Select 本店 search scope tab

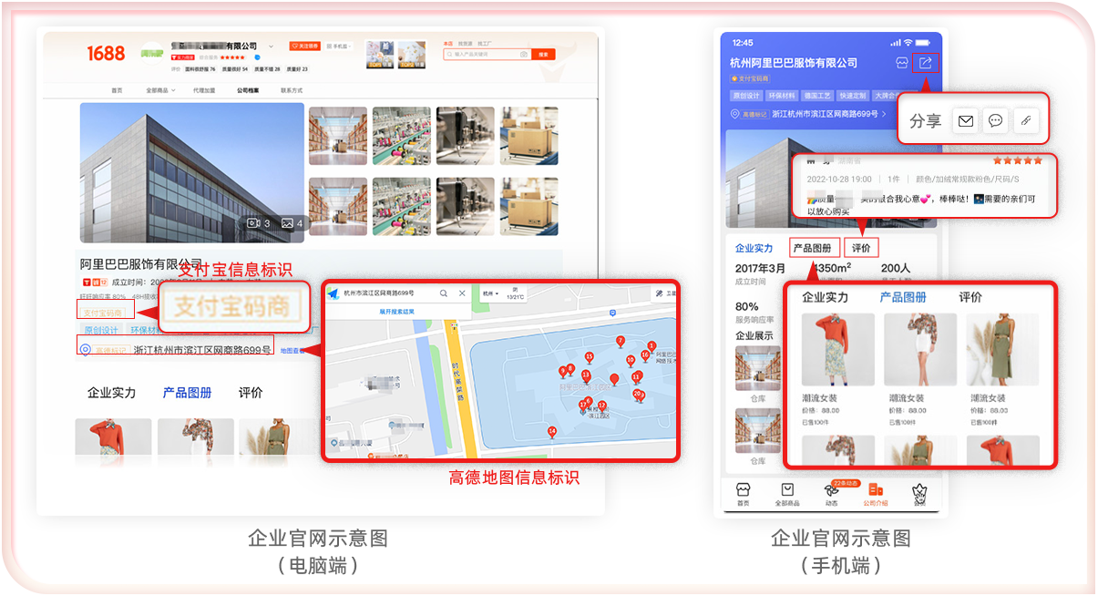click(447, 43)
